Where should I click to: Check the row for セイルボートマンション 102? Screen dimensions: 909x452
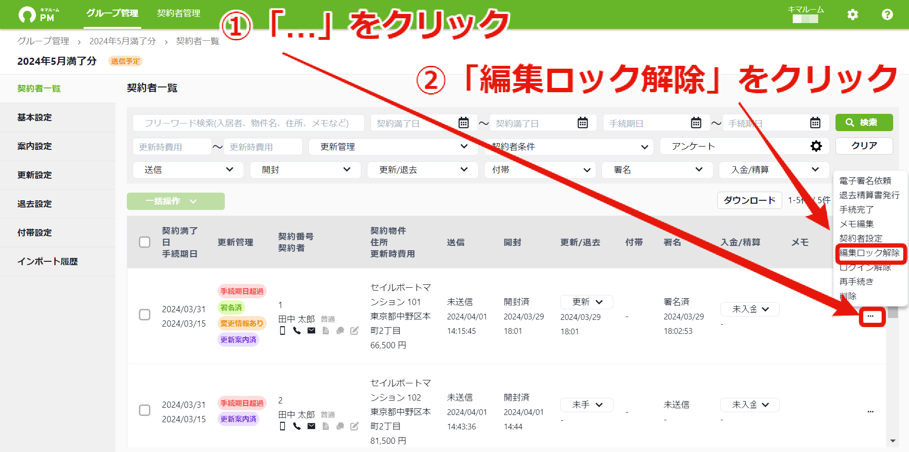[145, 410]
